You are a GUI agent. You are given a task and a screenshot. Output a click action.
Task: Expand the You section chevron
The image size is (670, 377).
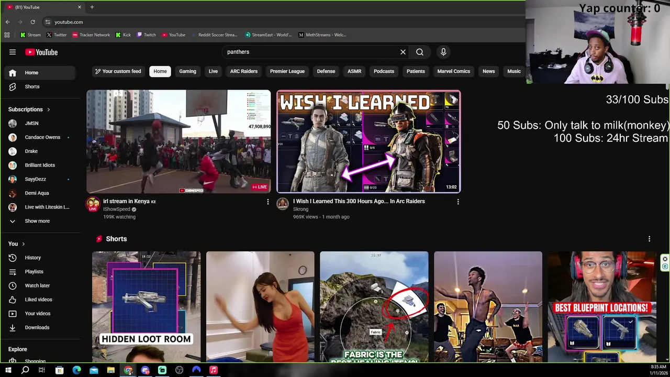pos(23,244)
